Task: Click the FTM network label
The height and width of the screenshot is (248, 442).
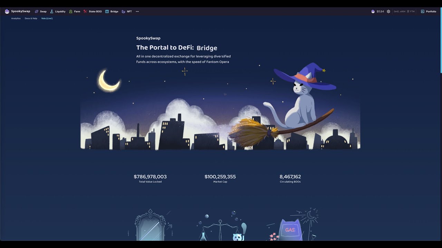Action: (412, 11)
